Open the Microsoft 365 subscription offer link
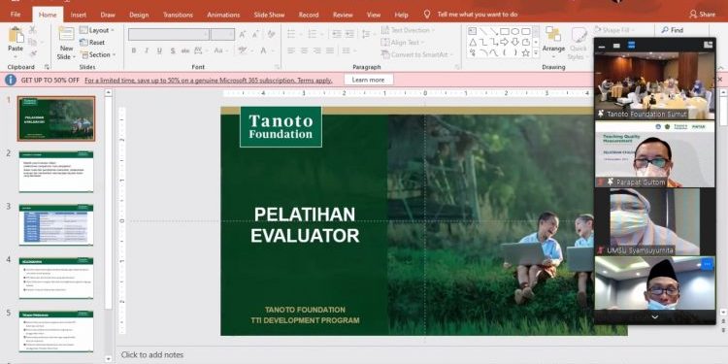Viewport: 728px width, 364px height. 209,81
